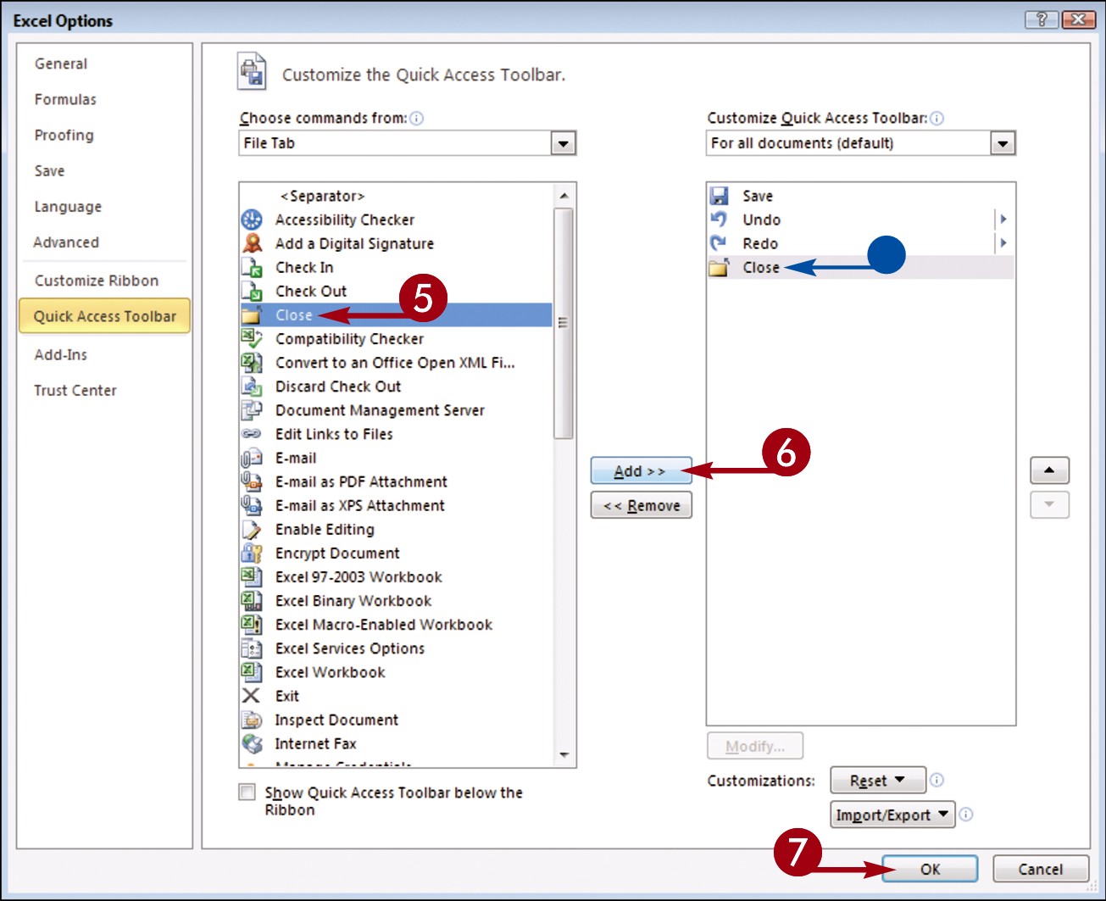Click the Add a Digital Signature icon
The image size is (1106, 901).
[x=252, y=243]
